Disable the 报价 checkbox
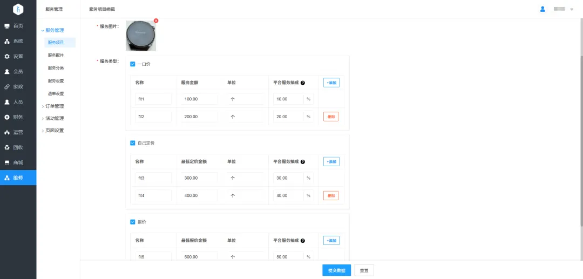The width and height of the screenshot is (583, 279). pos(132,222)
